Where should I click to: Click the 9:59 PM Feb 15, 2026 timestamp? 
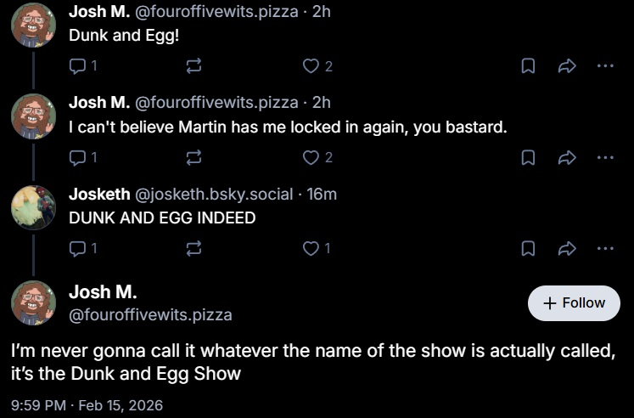(x=87, y=405)
